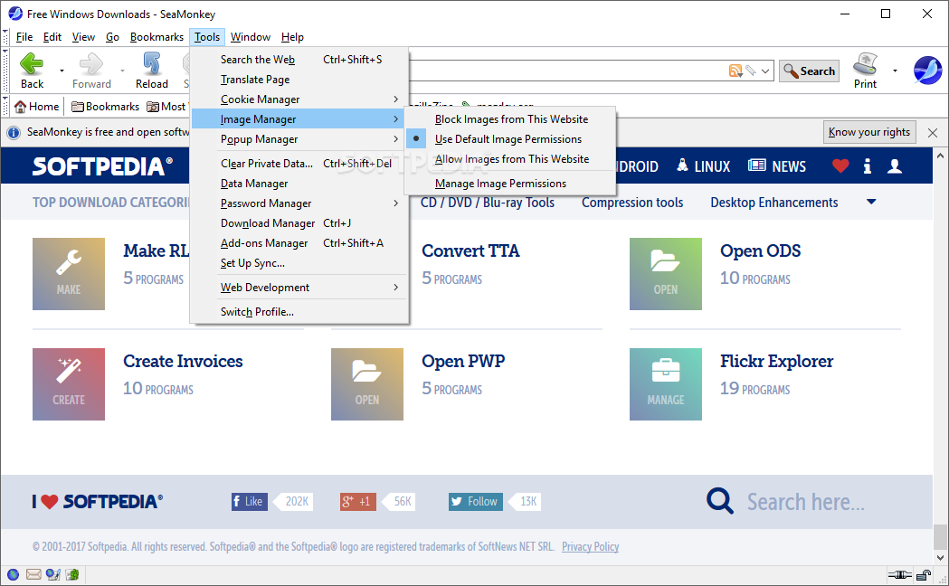Click the Search button beside address bar
Viewport: 949px width, 586px height.
coord(809,71)
